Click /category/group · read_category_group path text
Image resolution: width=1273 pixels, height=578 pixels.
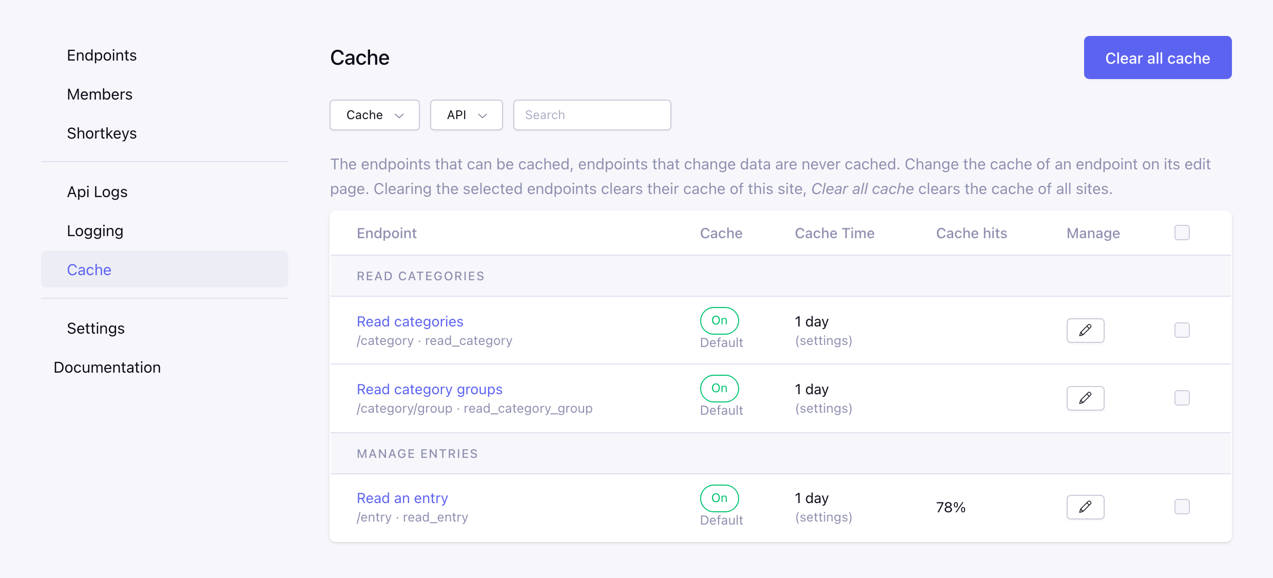474,409
